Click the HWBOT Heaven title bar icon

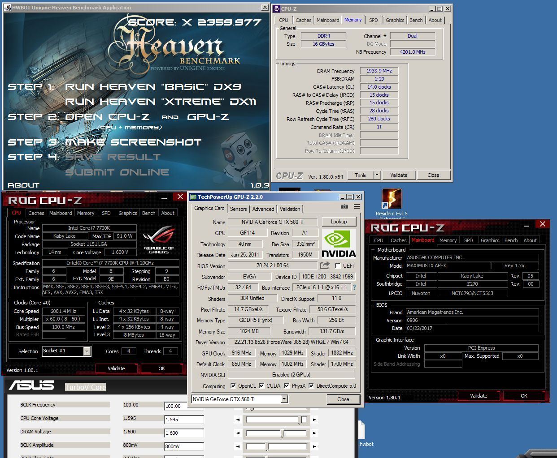click(x=7, y=8)
